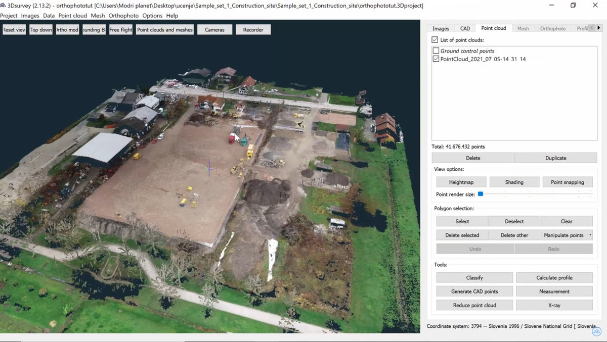Run Classify on the point cloud
The width and height of the screenshot is (607, 342).
(x=474, y=277)
